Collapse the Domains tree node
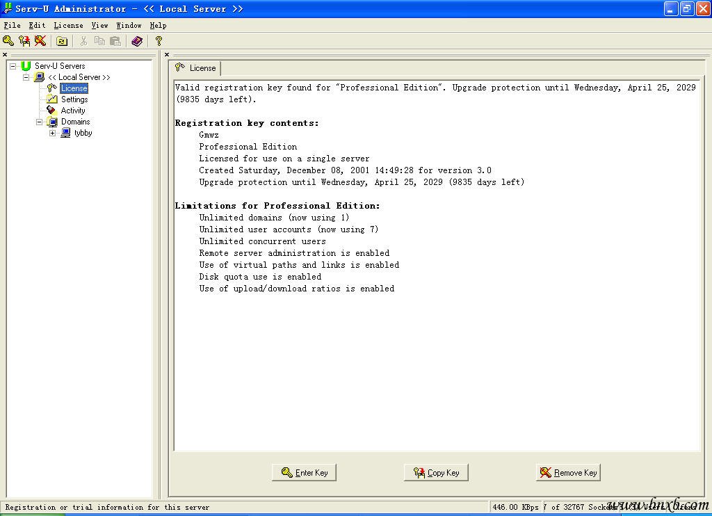 (40, 122)
